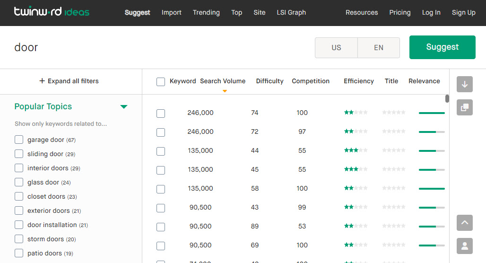Enable the door installation topic filter
Viewport: 486px width, 263px height.
point(19,225)
